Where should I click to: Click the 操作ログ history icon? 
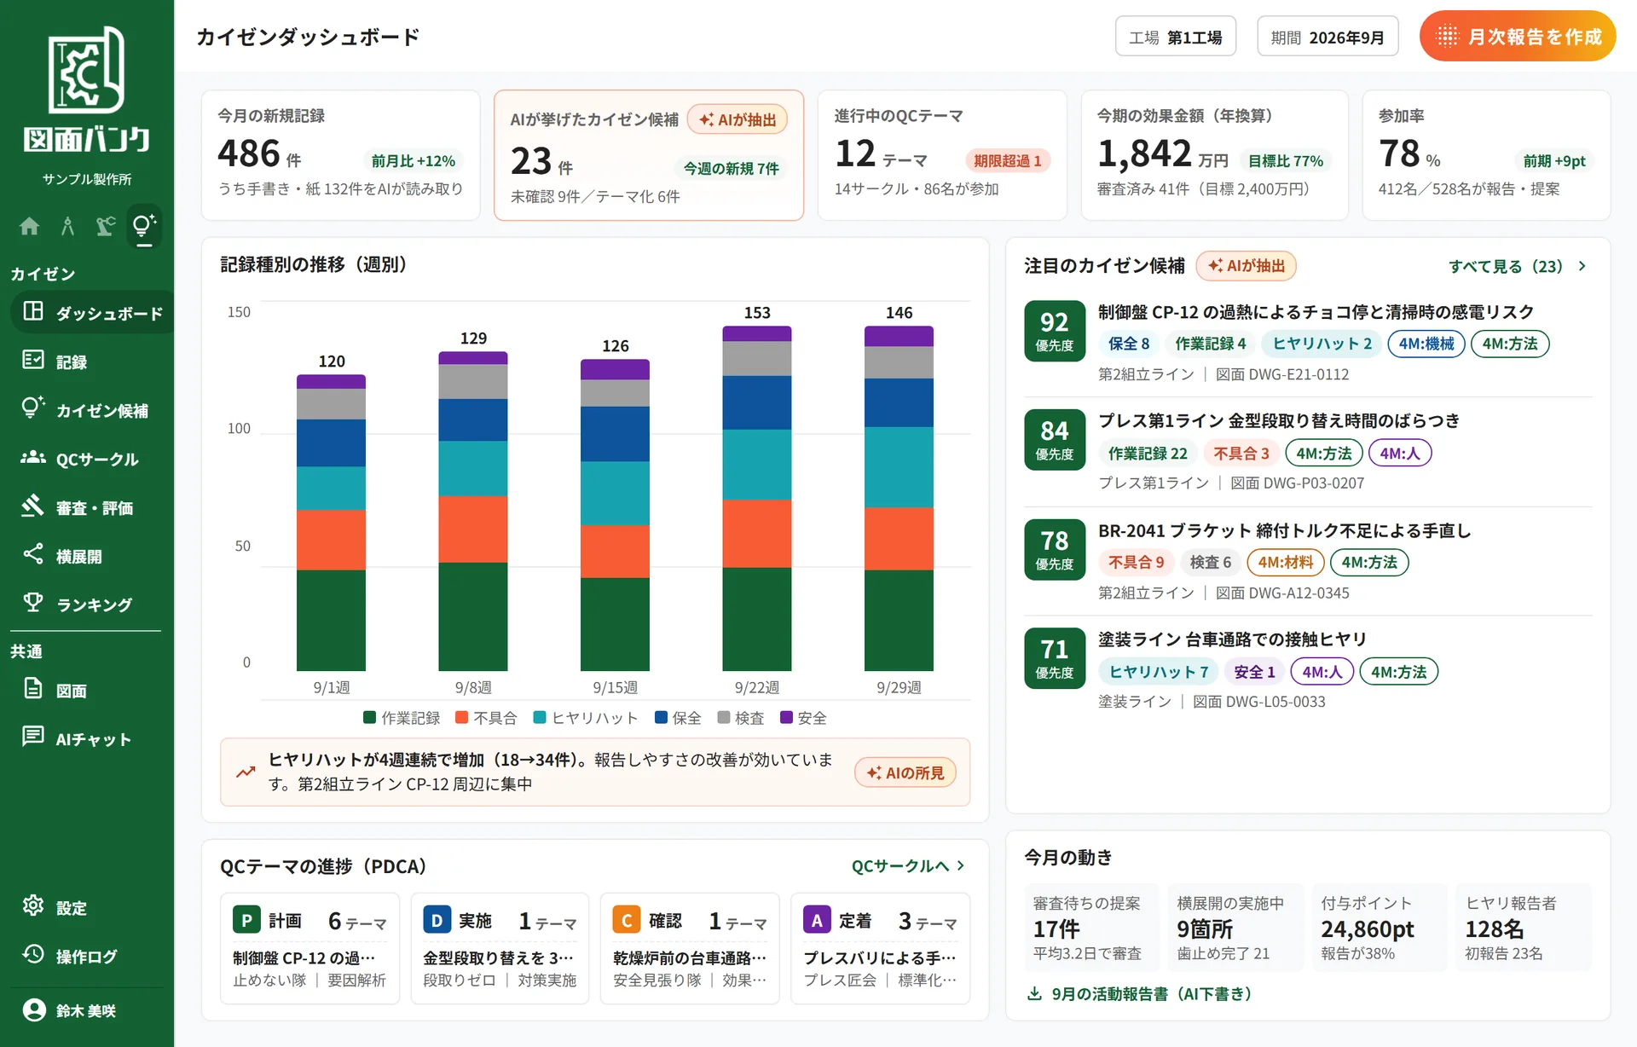tap(33, 954)
